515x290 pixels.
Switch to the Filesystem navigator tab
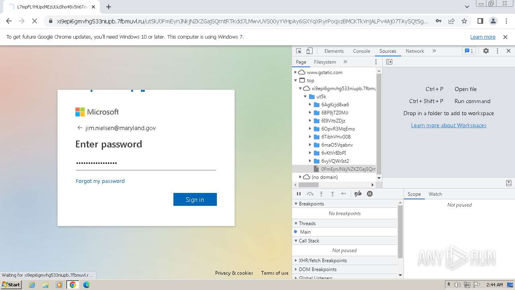(325, 62)
